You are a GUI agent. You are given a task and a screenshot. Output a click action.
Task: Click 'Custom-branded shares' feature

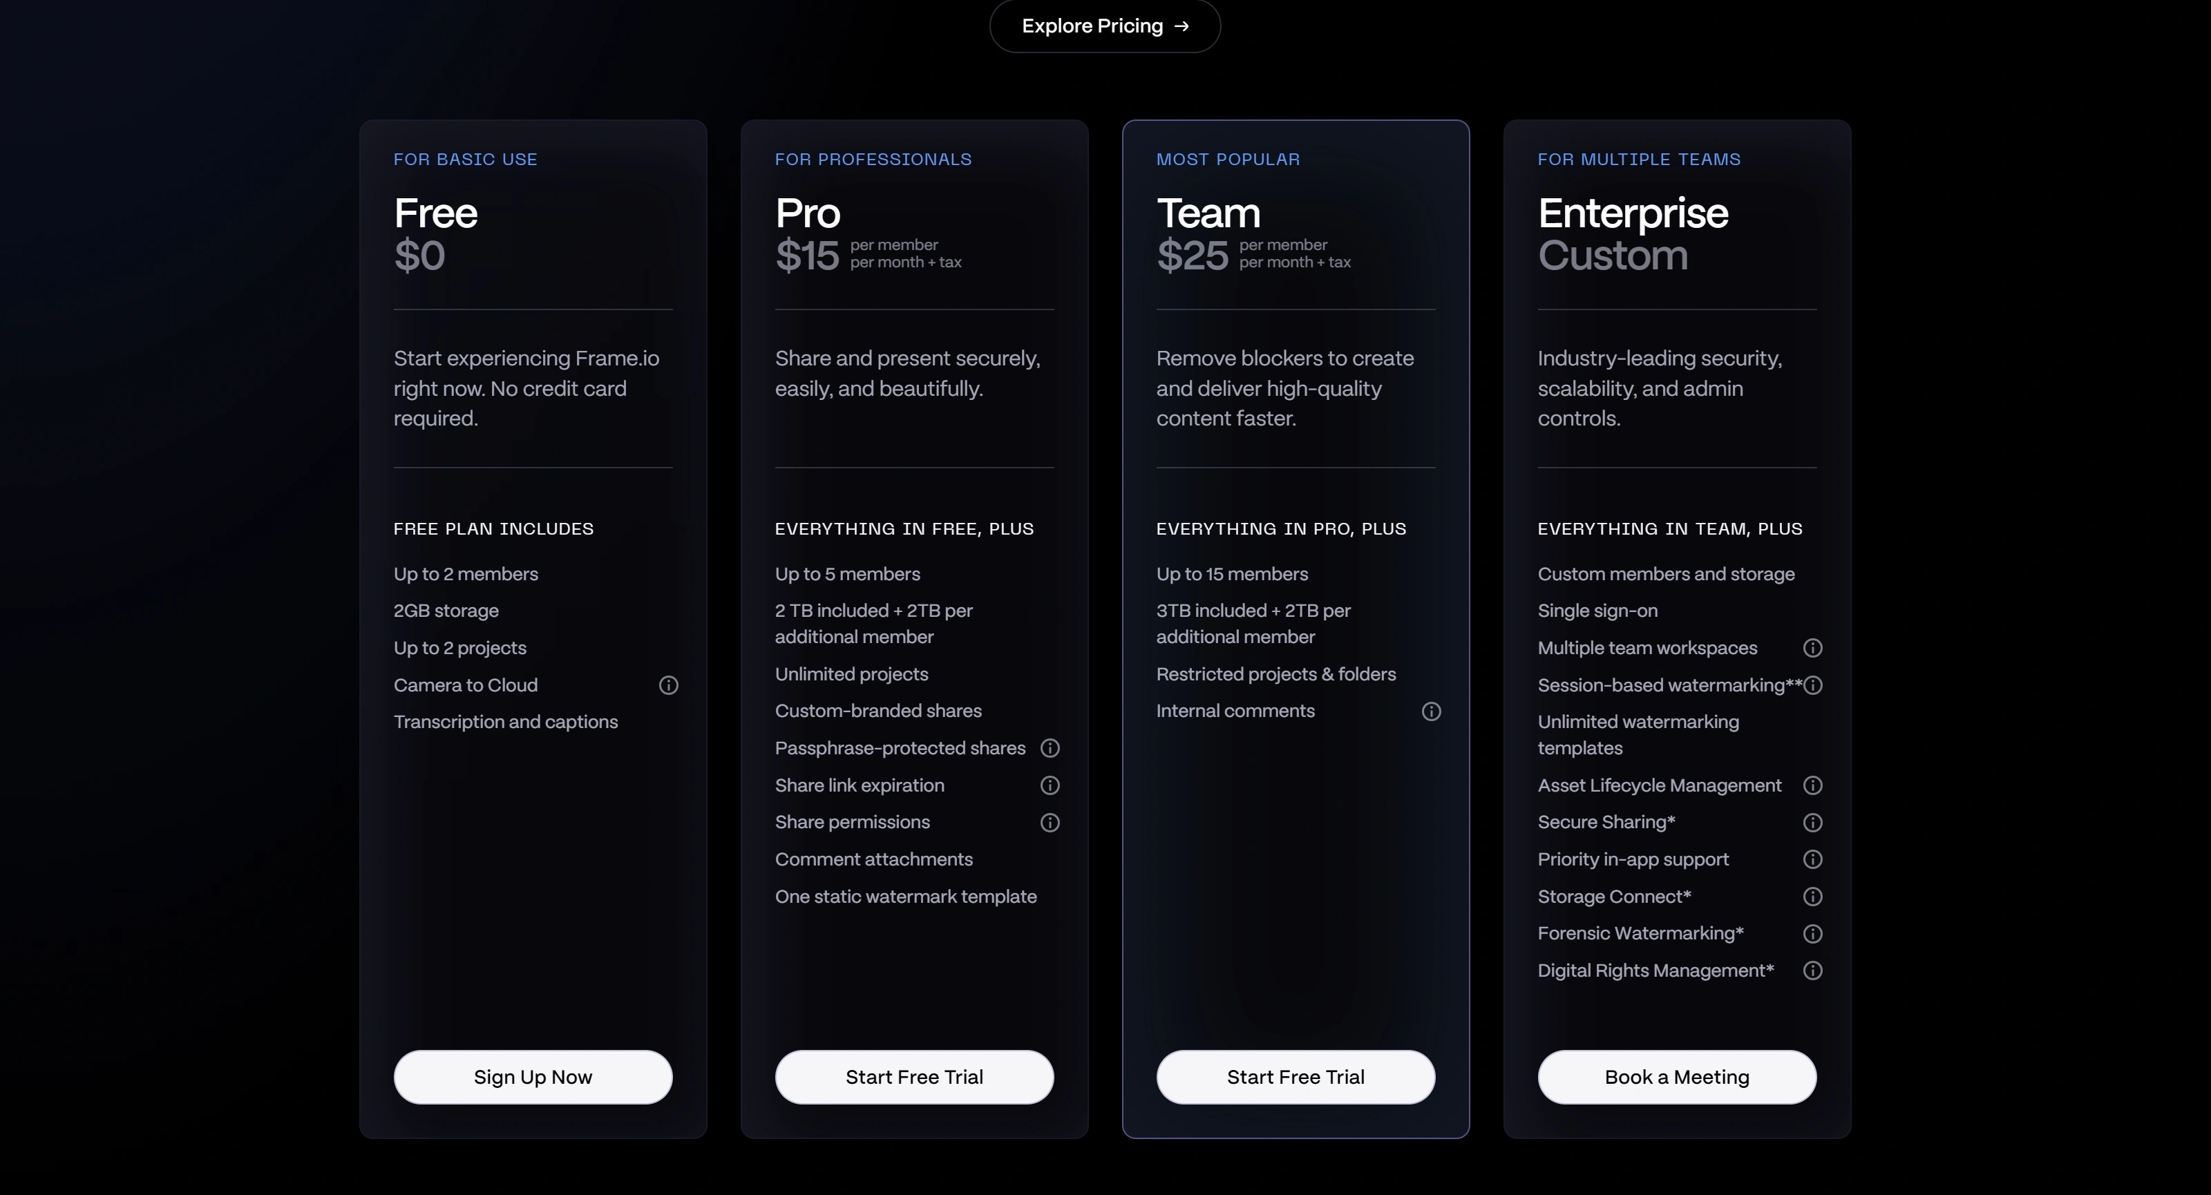(x=878, y=711)
